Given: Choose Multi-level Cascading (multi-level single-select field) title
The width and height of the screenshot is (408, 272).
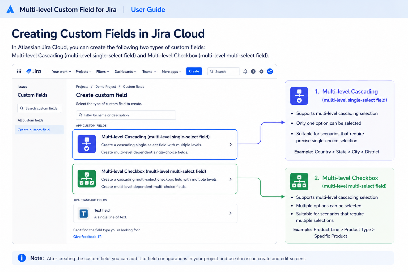Looking at the screenshot, I should pyautogui.click(x=155, y=137).
